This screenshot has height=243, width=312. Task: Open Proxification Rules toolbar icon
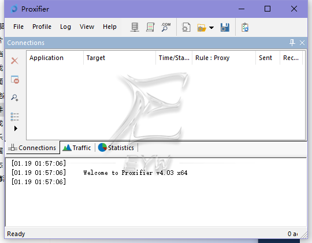150,27
